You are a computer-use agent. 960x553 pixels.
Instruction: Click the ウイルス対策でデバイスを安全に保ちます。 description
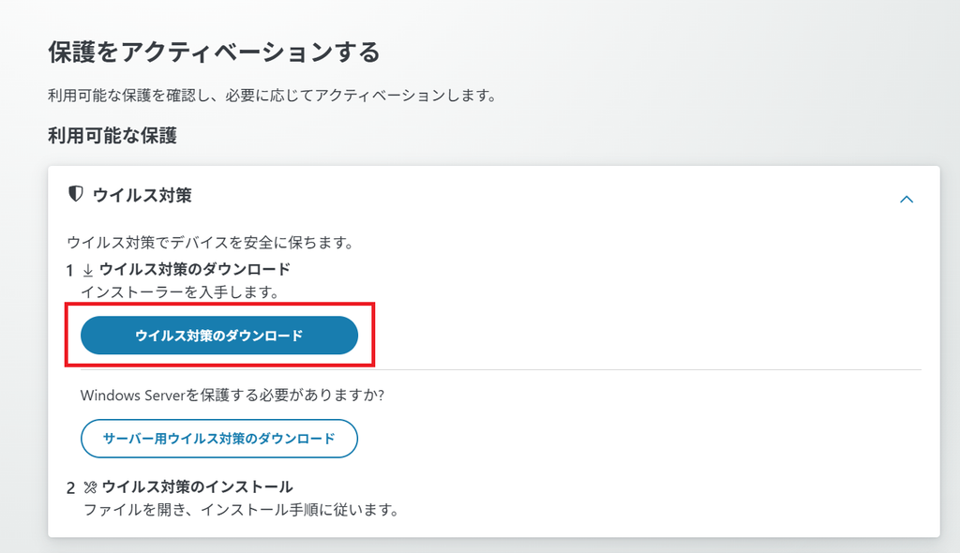pos(211,243)
